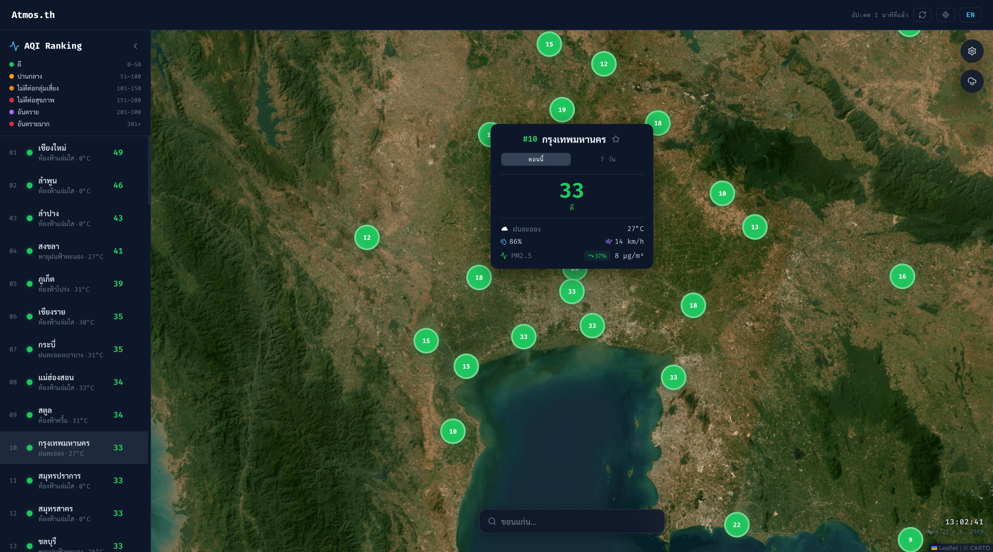Screen dimensions: 993x552
Task: Select กรุงเทพมหานคร row in ranking list
Action: (74, 447)
